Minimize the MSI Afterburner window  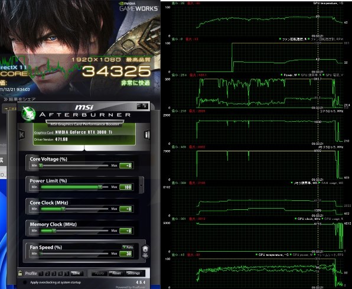click(x=139, y=106)
